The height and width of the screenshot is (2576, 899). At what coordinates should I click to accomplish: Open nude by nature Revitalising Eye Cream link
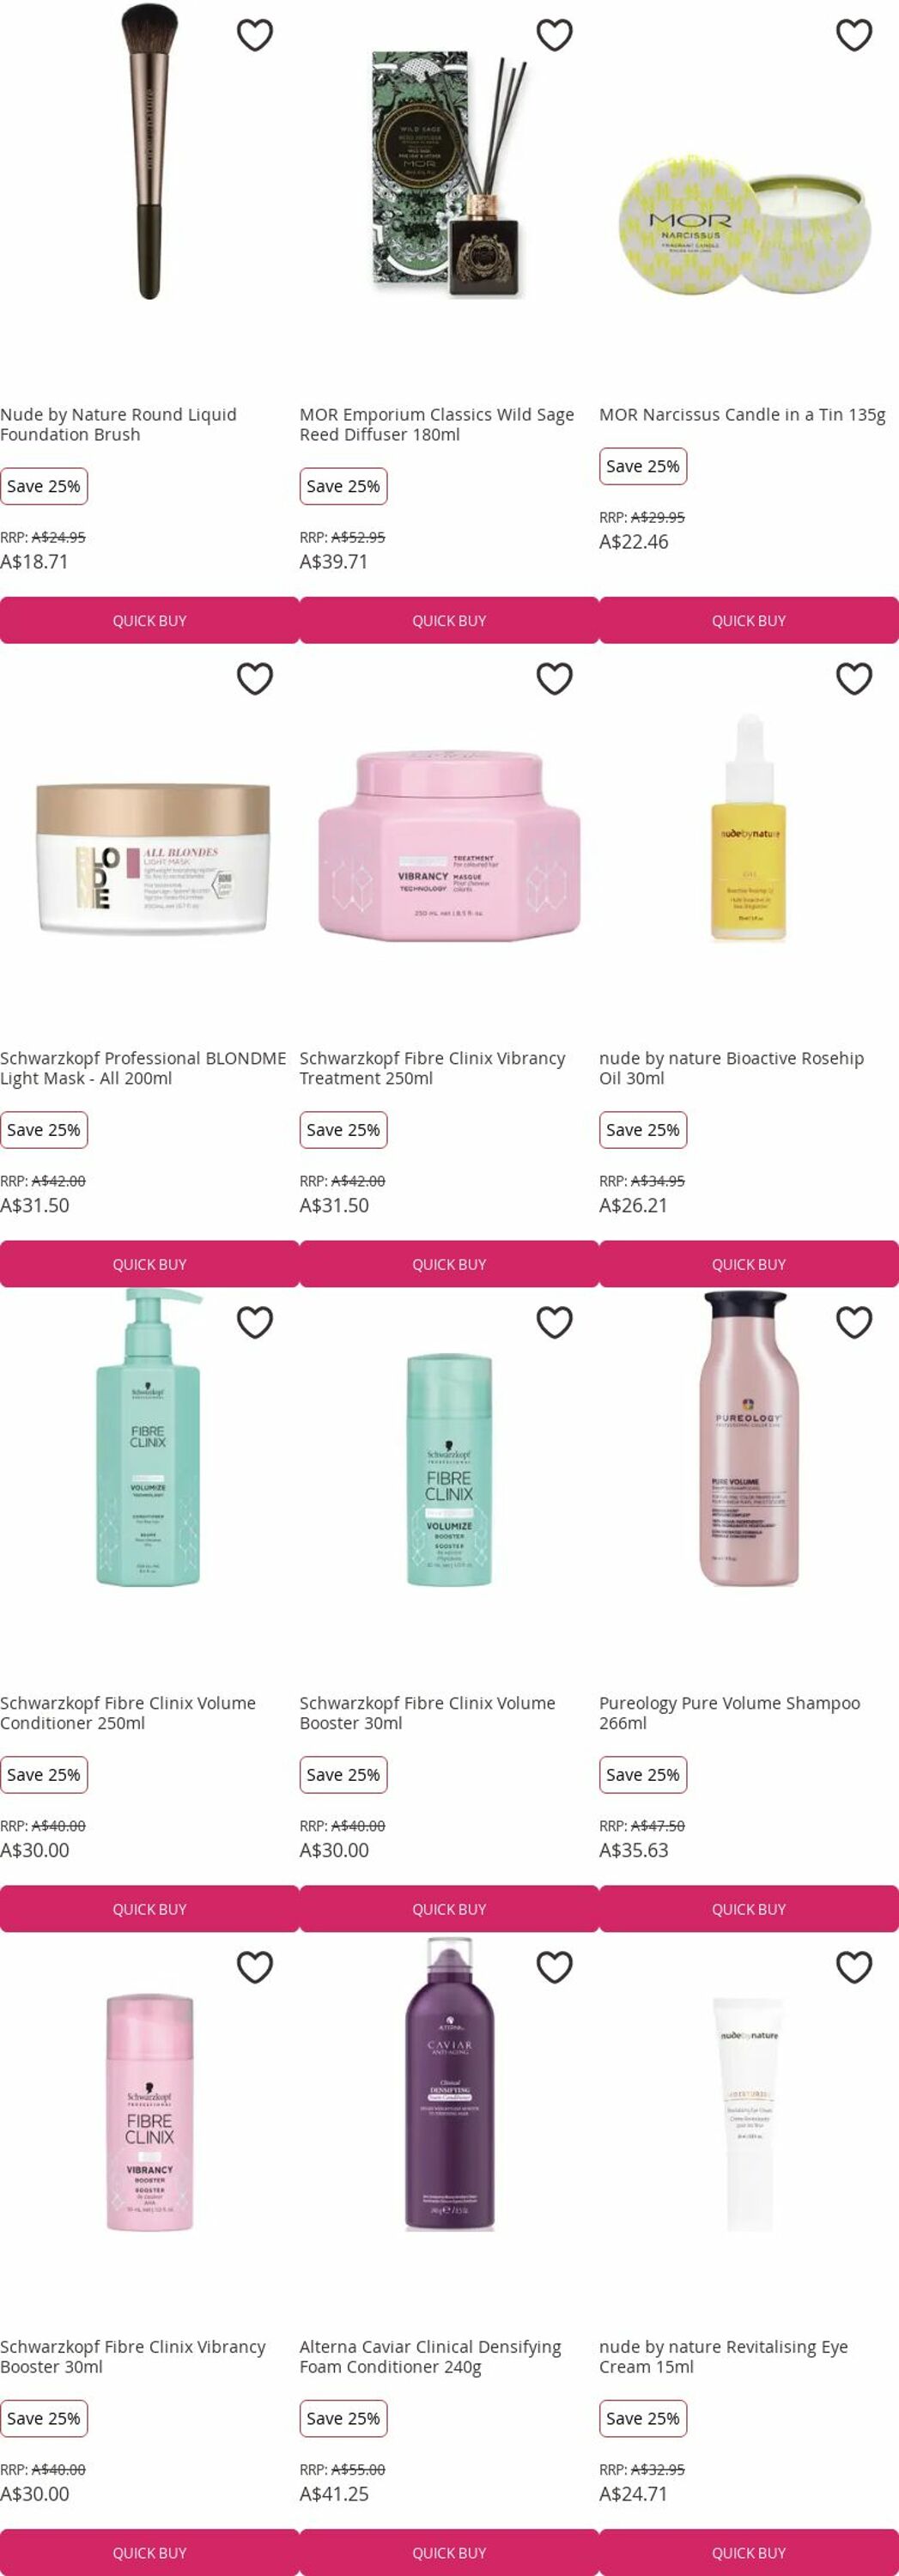[723, 2356]
